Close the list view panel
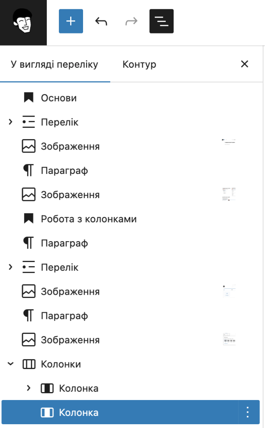Viewport: 265px width, 428px height. pyautogui.click(x=245, y=64)
